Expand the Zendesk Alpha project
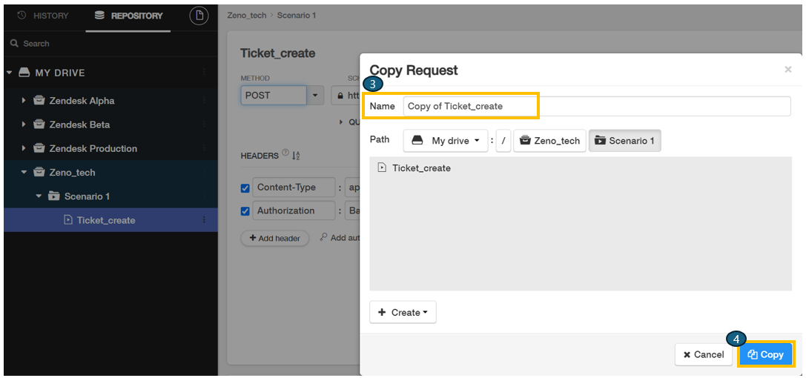This screenshot has height=378, width=806. point(24,101)
